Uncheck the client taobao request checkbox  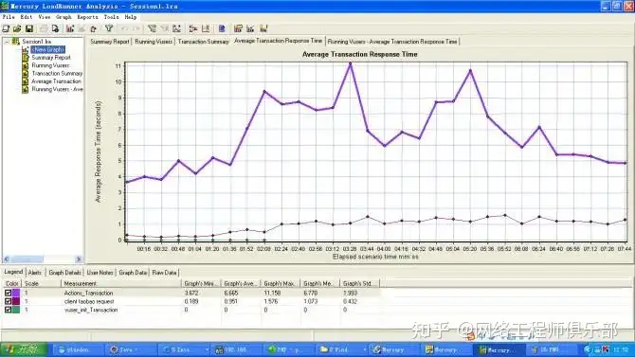8,301
